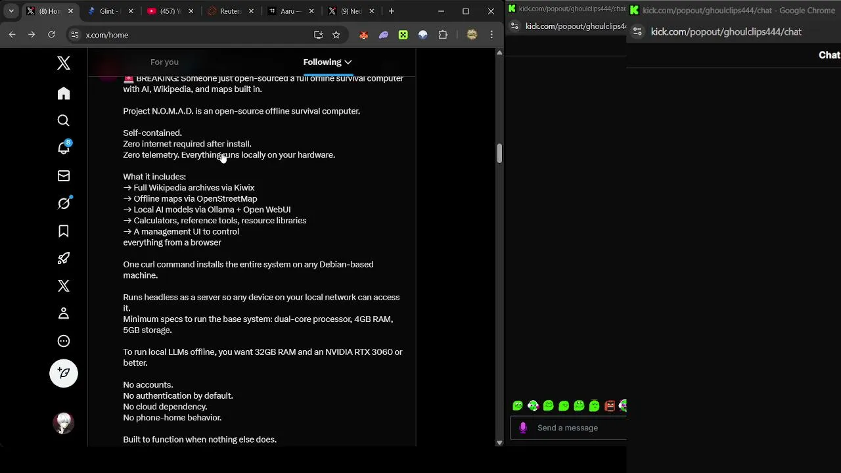Screen dimensions: 841x473
Task: Open Explore with the magnifier sidebar icon
Action: click(x=64, y=120)
